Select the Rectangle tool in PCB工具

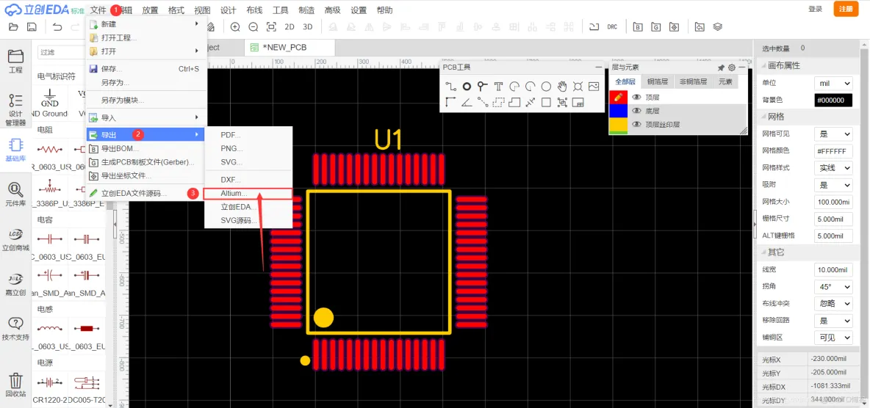(546, 102)
